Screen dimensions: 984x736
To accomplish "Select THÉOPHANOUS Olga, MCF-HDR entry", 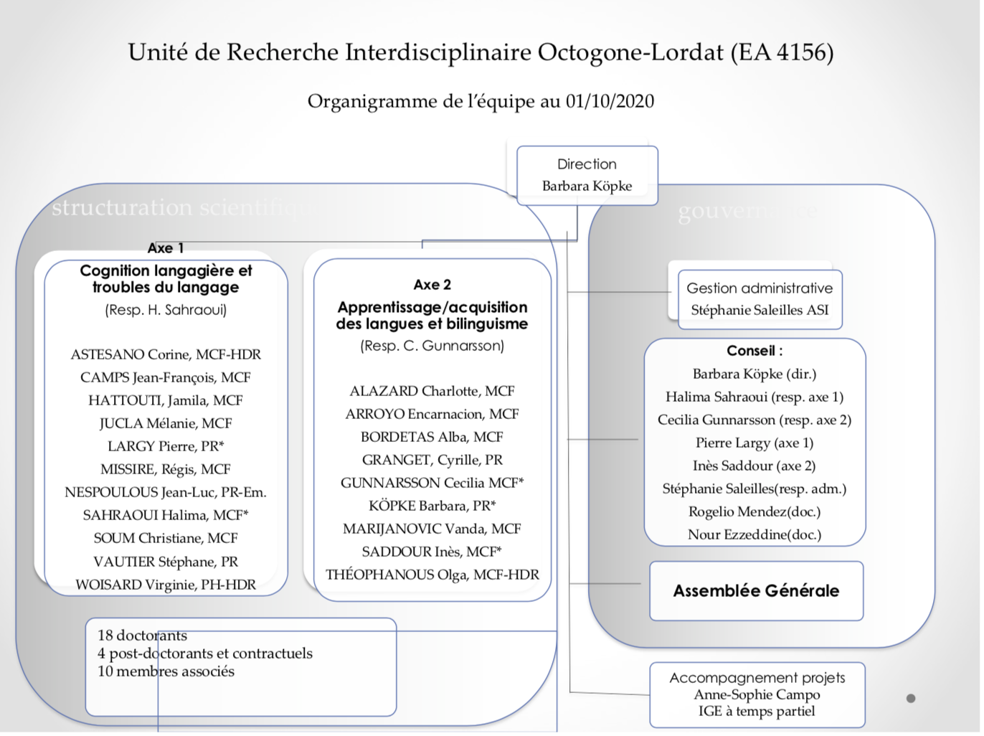I will pos(432,575).
